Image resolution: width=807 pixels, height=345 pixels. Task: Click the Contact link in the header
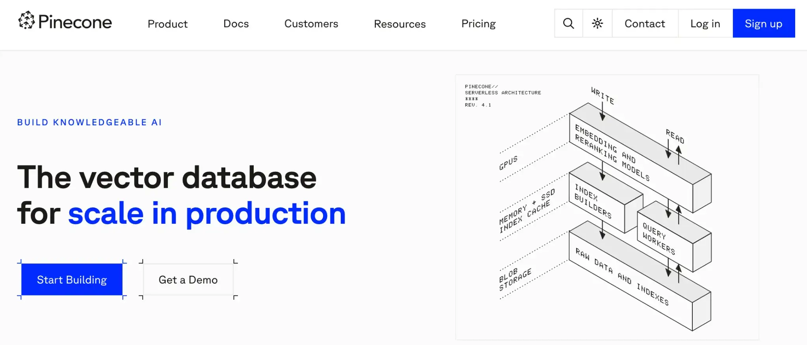[645, 24]
